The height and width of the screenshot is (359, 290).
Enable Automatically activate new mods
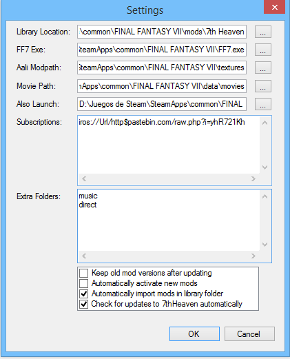click(84, 283)
